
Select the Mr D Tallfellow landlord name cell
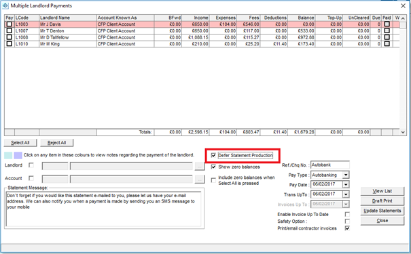click(68, 37)
